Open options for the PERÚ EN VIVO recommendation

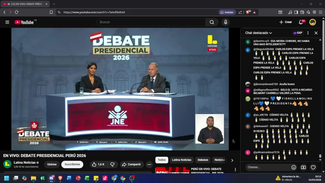[235, 170]
